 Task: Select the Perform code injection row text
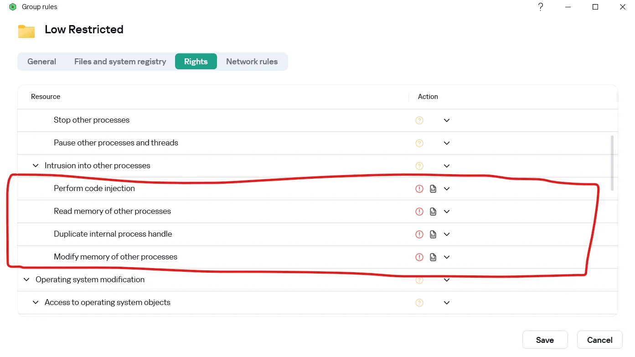click(x=94, y=189)
